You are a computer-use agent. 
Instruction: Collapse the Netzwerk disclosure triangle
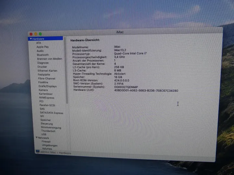pos(36,138)
